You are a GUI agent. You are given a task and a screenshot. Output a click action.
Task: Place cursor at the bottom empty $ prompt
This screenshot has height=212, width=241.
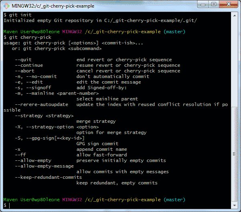(10, 205)
